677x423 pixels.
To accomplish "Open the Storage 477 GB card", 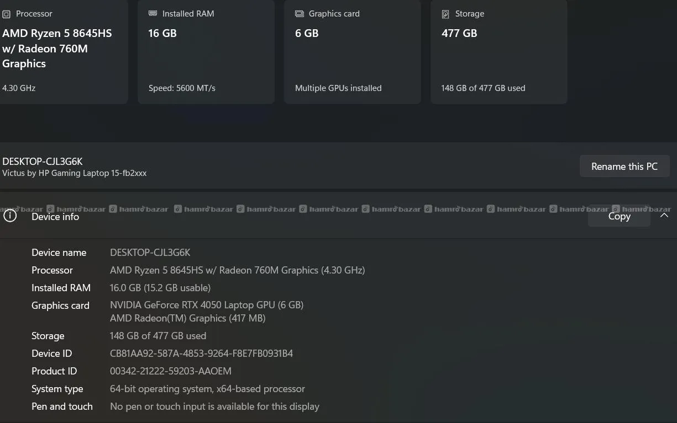I will [x=499, y=52].
